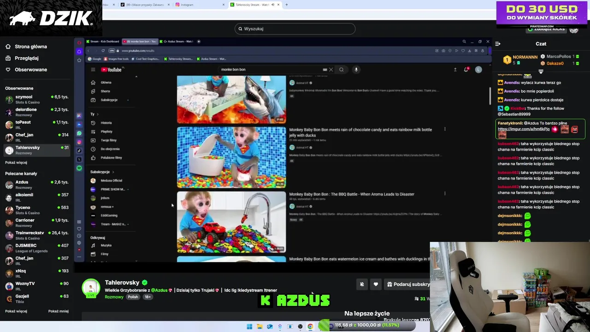Go to Główna in YouTube sidebar
This screenshot has height=332, width=590.
coord(106,83)
